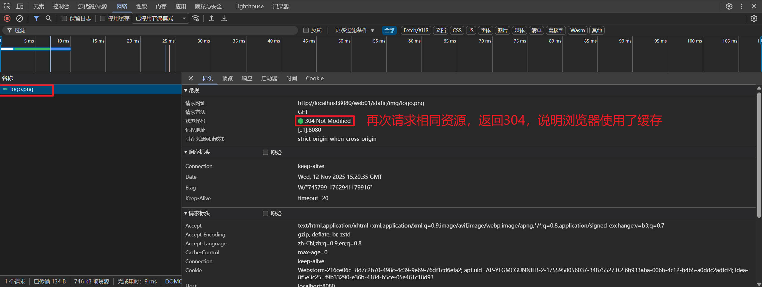The width and height of the screenshot is (762, 287).
Task: Click the export HAR download icon
Action: [224, 18]
